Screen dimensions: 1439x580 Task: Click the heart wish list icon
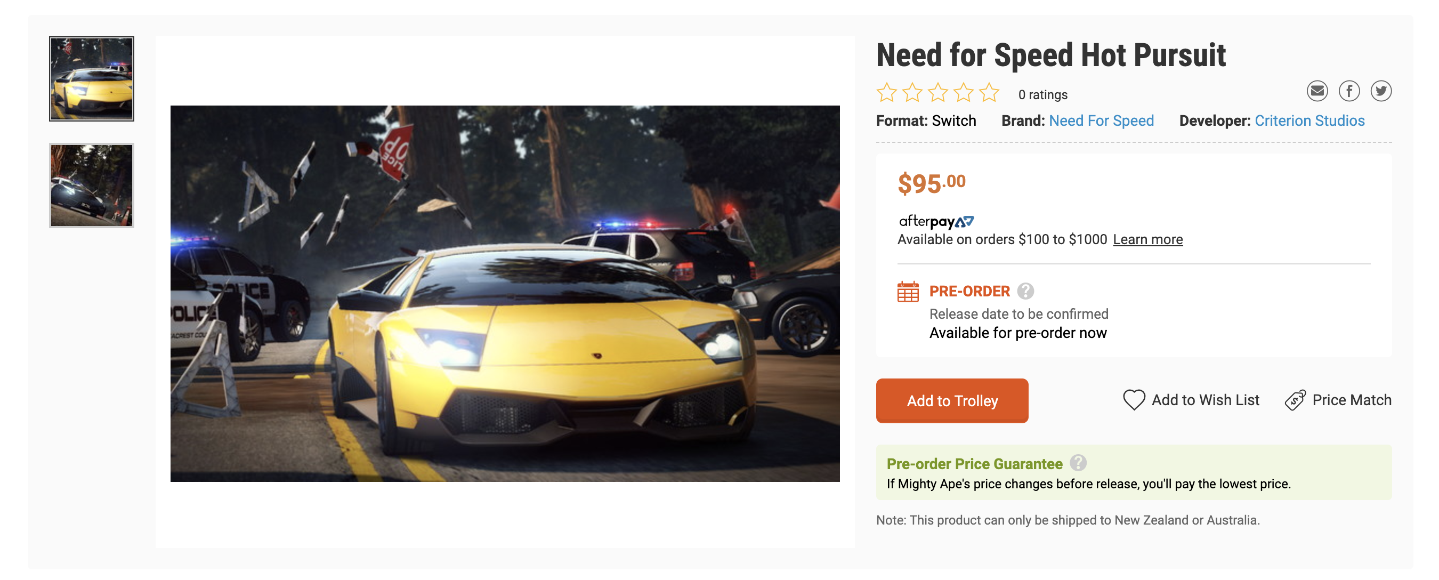(x=1134, y=400)
